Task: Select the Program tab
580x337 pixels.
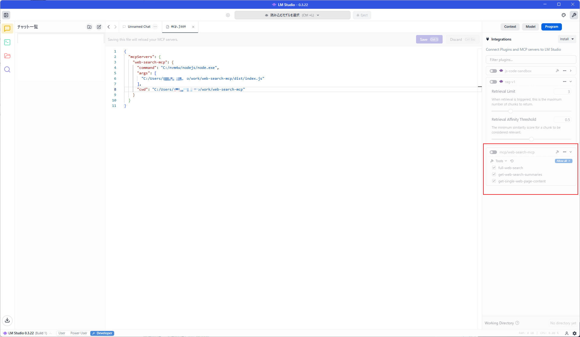Action: (x=551, y=27)
